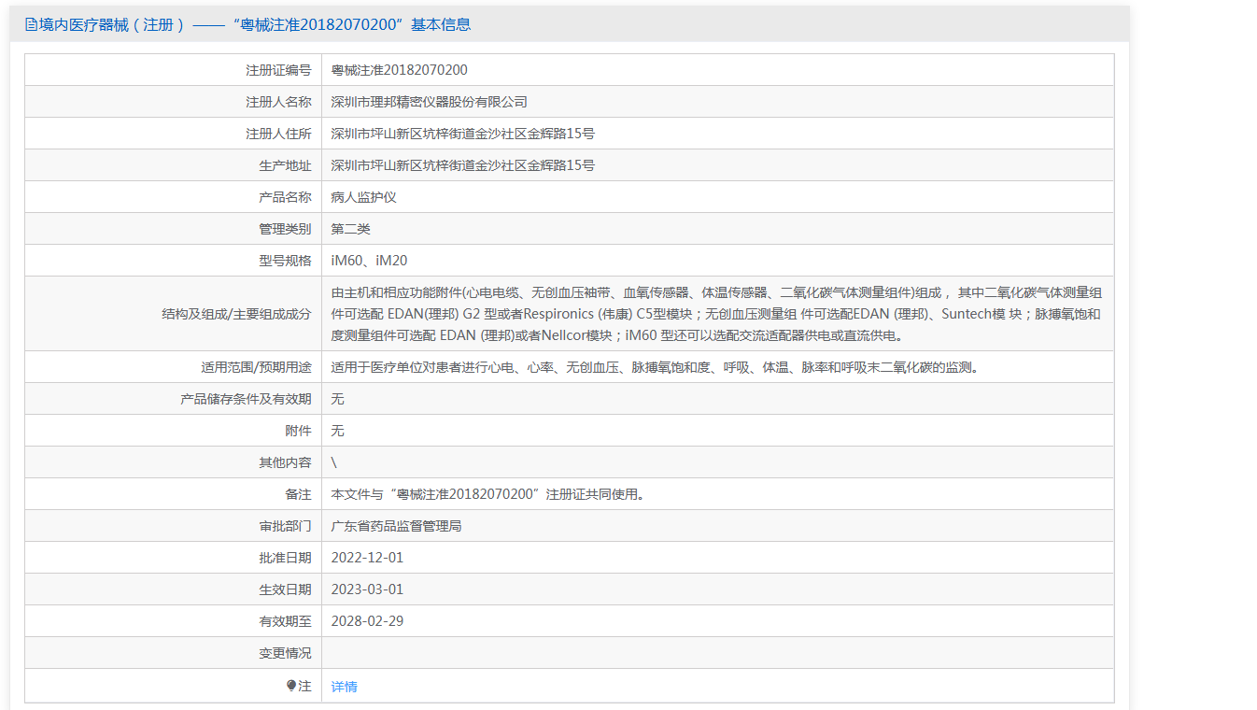Click the 生产地址 label
1257x710 pixels.
[285, 165]
